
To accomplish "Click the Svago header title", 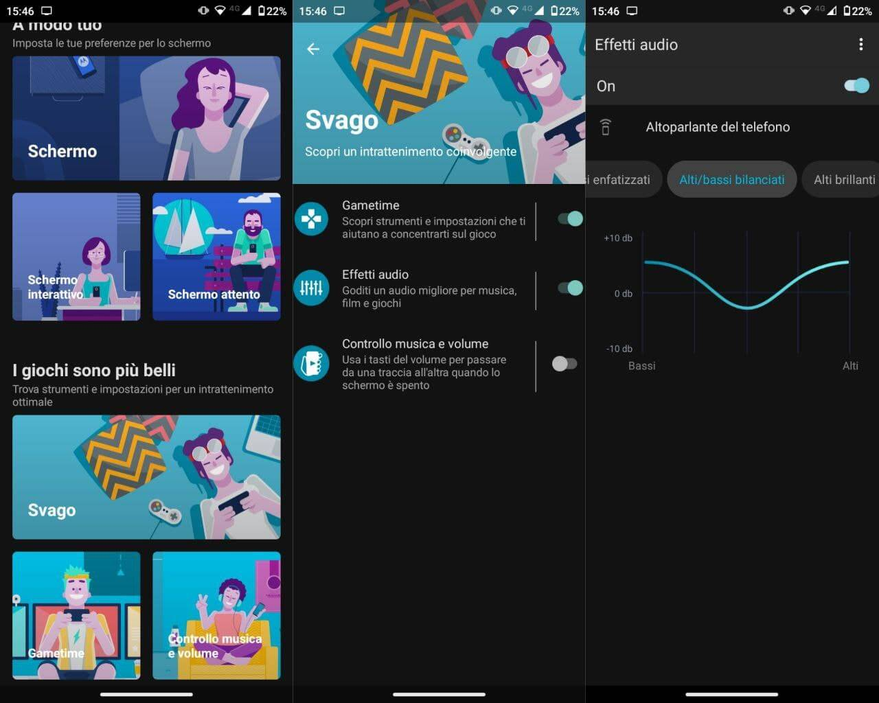I will [x=341, y=120].
